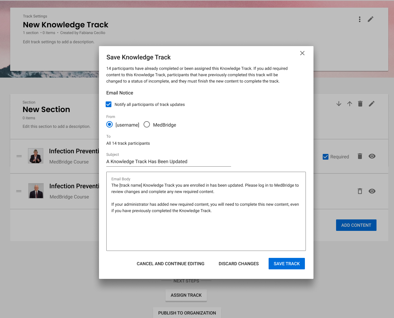Click 'Created by Fabiana Cecilio' text
394x318 pixels.
[x=83, y=33]
